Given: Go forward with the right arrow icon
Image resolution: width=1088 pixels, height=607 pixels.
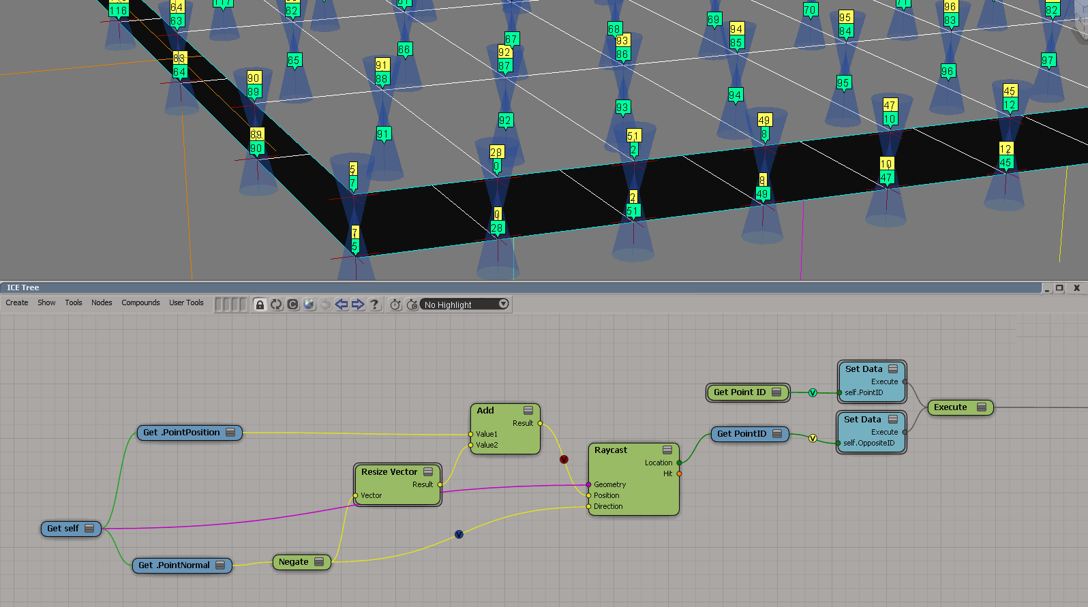Looking at the screenshot, I should pyautogui.click(x=358, y=305).
